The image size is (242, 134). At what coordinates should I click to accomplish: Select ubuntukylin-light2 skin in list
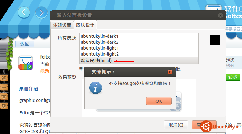tap(139, 54)
